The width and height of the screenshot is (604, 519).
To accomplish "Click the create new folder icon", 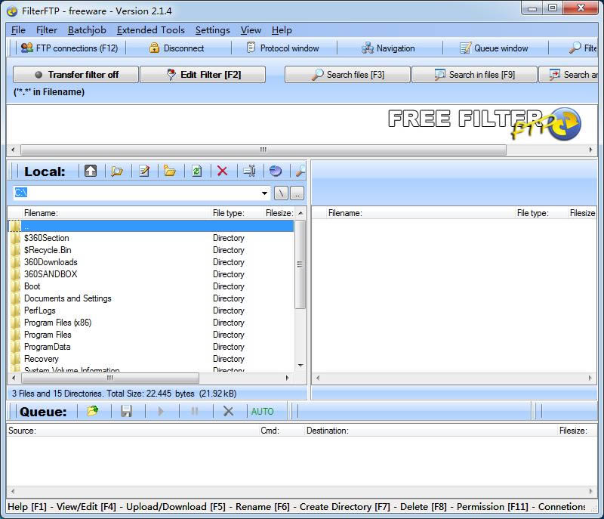I will pos(170,171).
